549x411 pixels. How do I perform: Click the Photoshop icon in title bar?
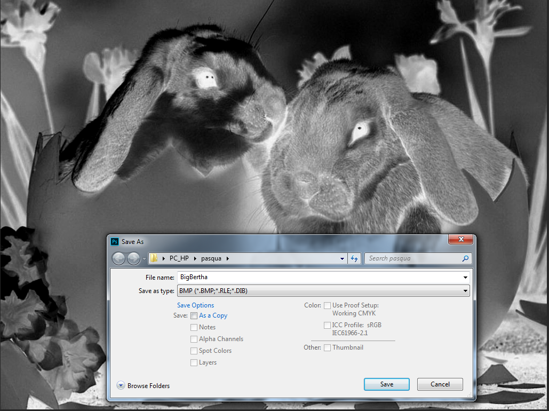[115, 241]
